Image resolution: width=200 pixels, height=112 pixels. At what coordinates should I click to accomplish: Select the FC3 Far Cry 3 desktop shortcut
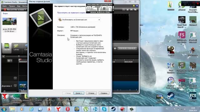tap(193, 97)
